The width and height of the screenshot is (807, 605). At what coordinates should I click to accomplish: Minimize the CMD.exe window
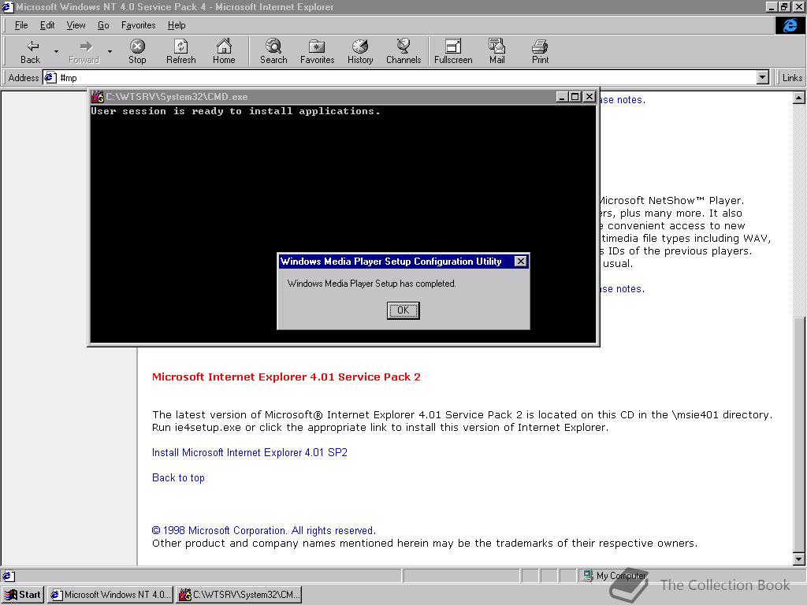click(x=563, y=97)
